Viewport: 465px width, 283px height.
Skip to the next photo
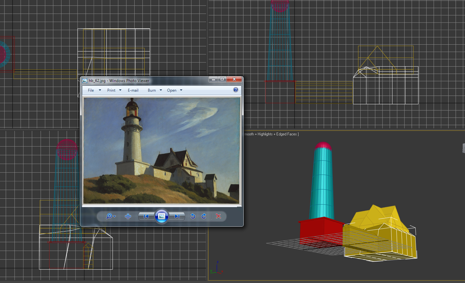pos(177,216)
